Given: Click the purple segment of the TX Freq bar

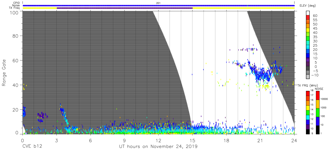Looking at the screenshot, I should coord(125,8).
